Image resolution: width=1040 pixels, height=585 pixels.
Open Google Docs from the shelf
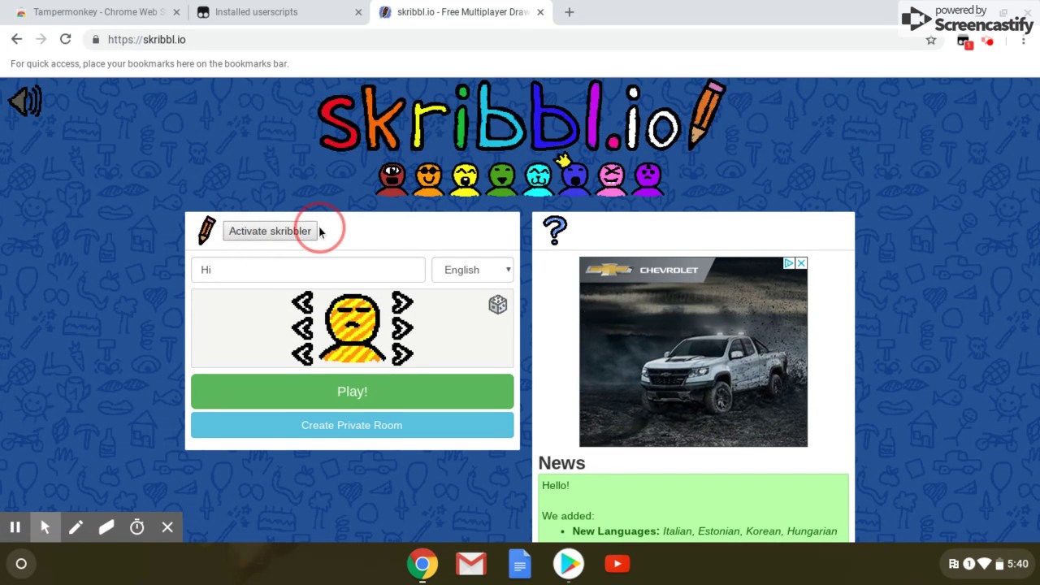click(x=520, y=564)
